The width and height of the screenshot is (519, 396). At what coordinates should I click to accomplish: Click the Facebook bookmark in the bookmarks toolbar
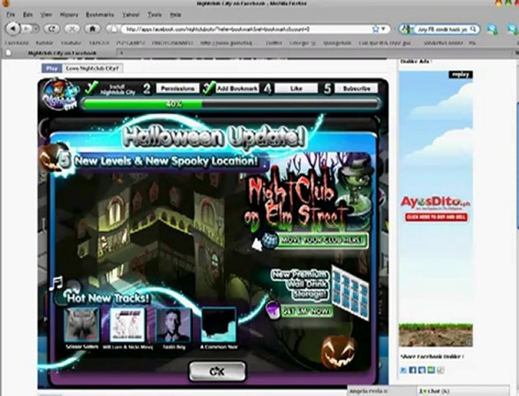[17, 43]
